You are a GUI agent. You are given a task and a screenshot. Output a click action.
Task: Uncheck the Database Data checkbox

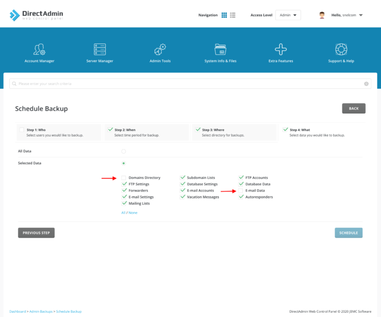click(x=241, y=184)
